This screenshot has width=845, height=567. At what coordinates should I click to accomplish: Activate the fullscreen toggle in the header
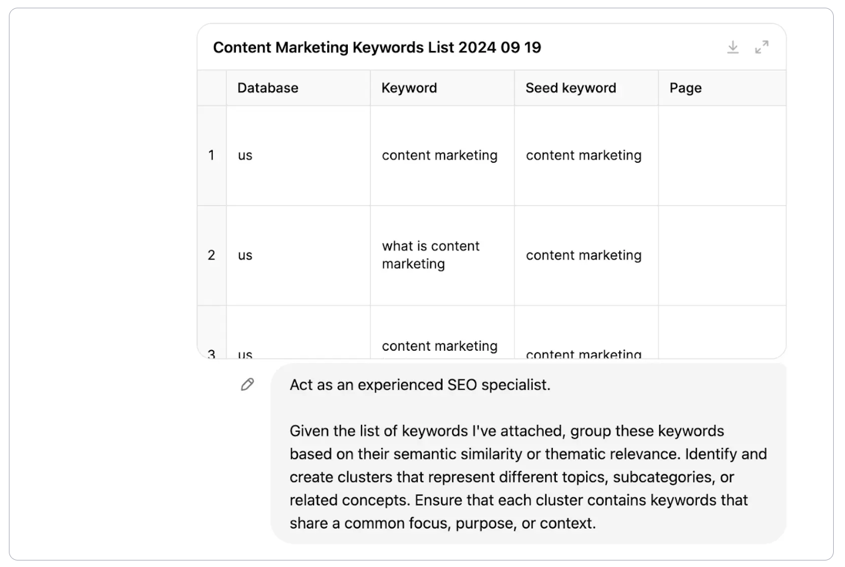click(761, 47)
